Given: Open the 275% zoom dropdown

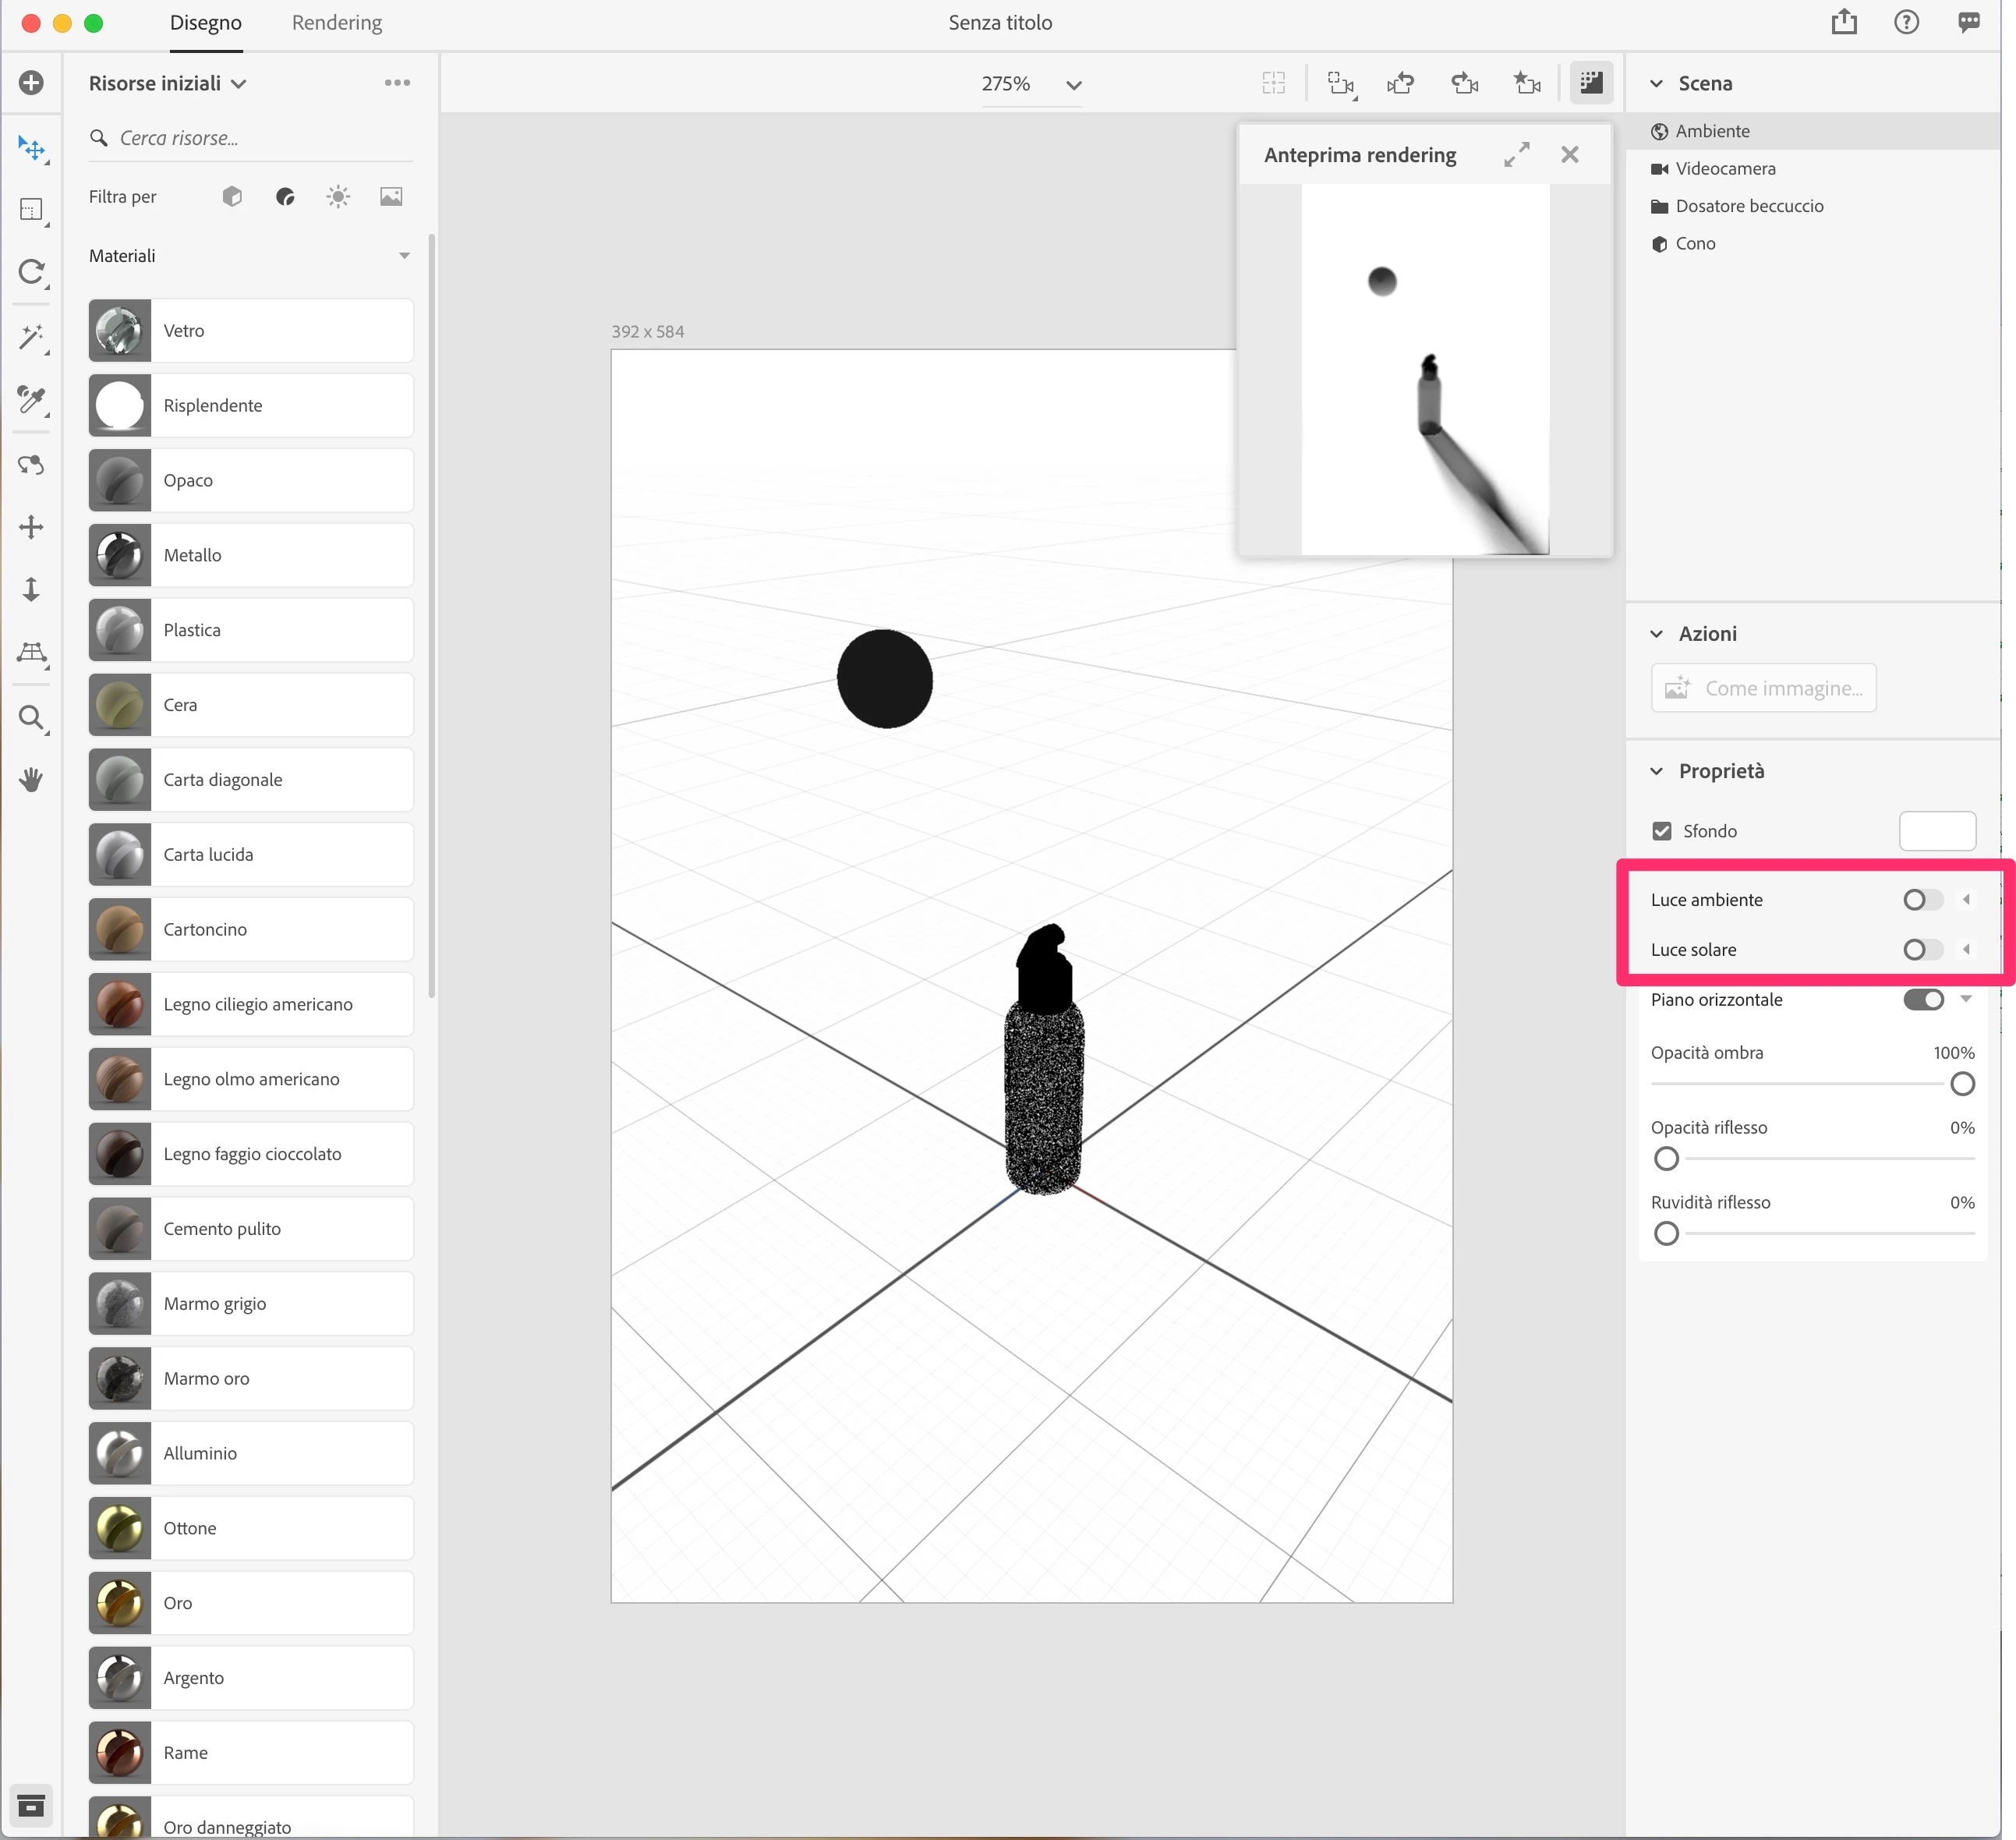Looking at the screenshot, I should (x=1073, y=85).
